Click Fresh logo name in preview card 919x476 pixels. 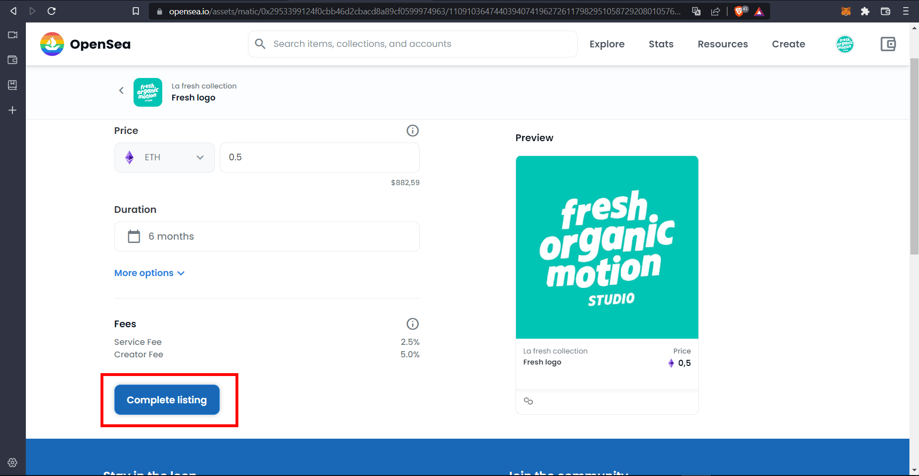point(542,362)
